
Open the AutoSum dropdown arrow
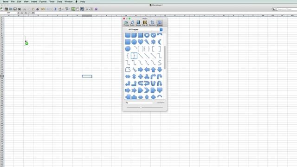click(x=58, y=9)
